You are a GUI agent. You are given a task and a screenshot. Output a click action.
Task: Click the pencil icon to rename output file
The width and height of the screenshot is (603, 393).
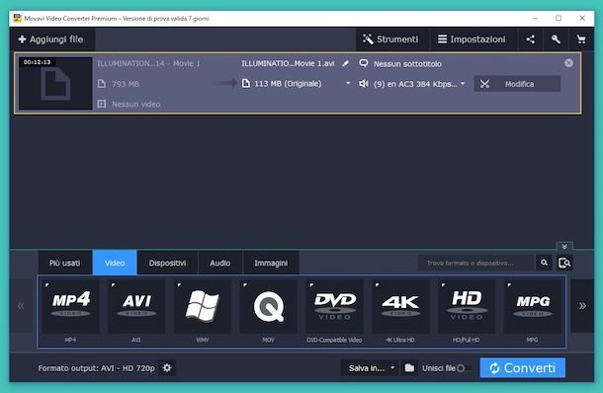click(345, 63)
